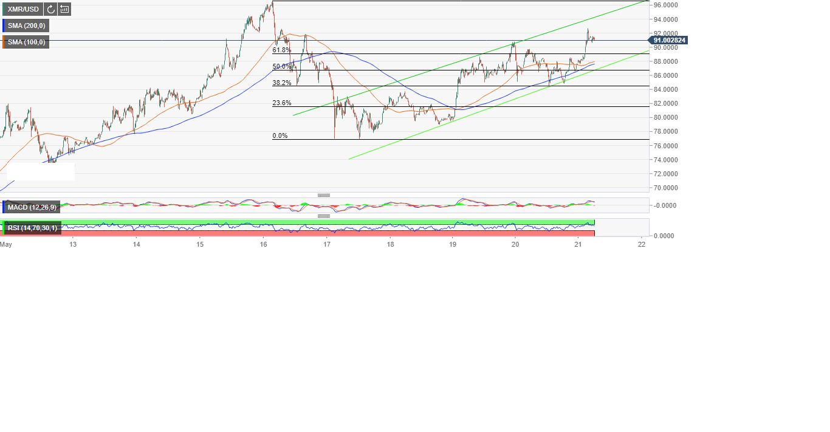
Task: Click the 70.0000 price axis label
Action: point(667,188)
